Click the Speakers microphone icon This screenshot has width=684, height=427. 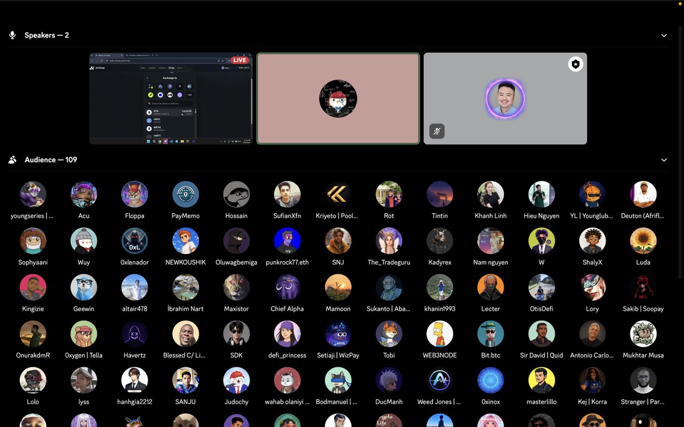tap(13, 35)
